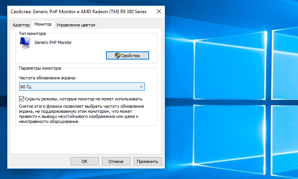
Task: Close the monitor properties dialog with X
Action: (x=159, y=12)
